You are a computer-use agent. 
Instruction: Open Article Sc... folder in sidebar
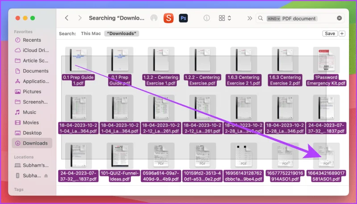32,61
